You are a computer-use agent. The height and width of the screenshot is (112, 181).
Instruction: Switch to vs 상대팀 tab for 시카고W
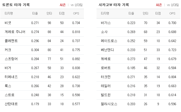point(173,5)
